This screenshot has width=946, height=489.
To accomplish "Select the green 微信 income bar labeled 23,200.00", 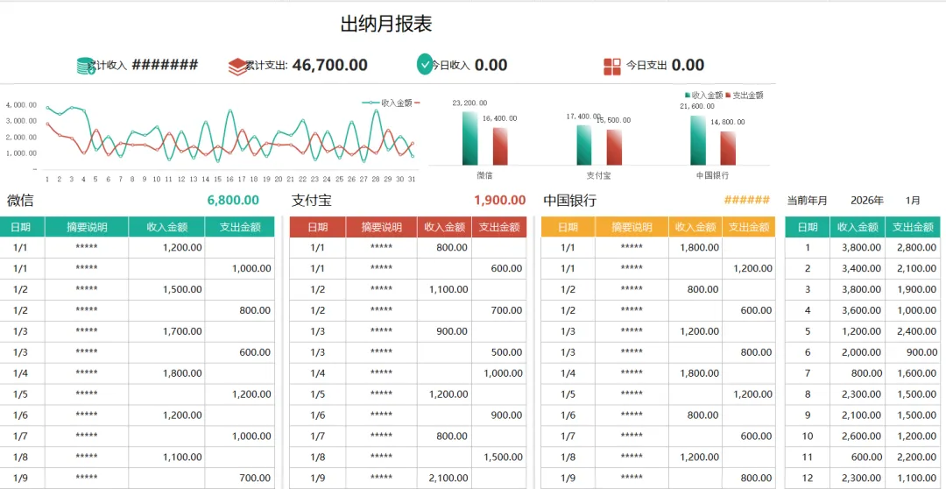I will tap(470, 138).
